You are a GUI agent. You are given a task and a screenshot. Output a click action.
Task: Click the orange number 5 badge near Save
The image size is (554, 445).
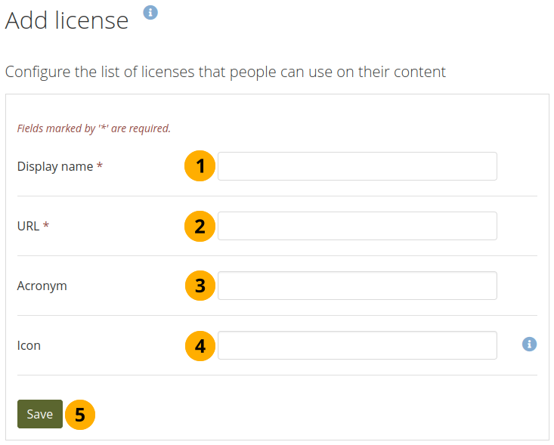tap(80, 414)
